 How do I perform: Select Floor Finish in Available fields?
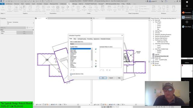[x=73, y=58]
